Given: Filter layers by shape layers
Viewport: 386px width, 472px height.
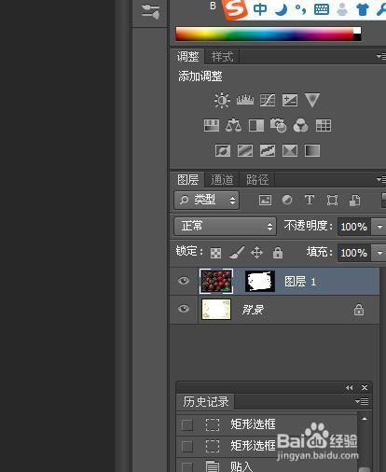Looking at the screenshot, I should pyautogui.click(x=332, y=200).
